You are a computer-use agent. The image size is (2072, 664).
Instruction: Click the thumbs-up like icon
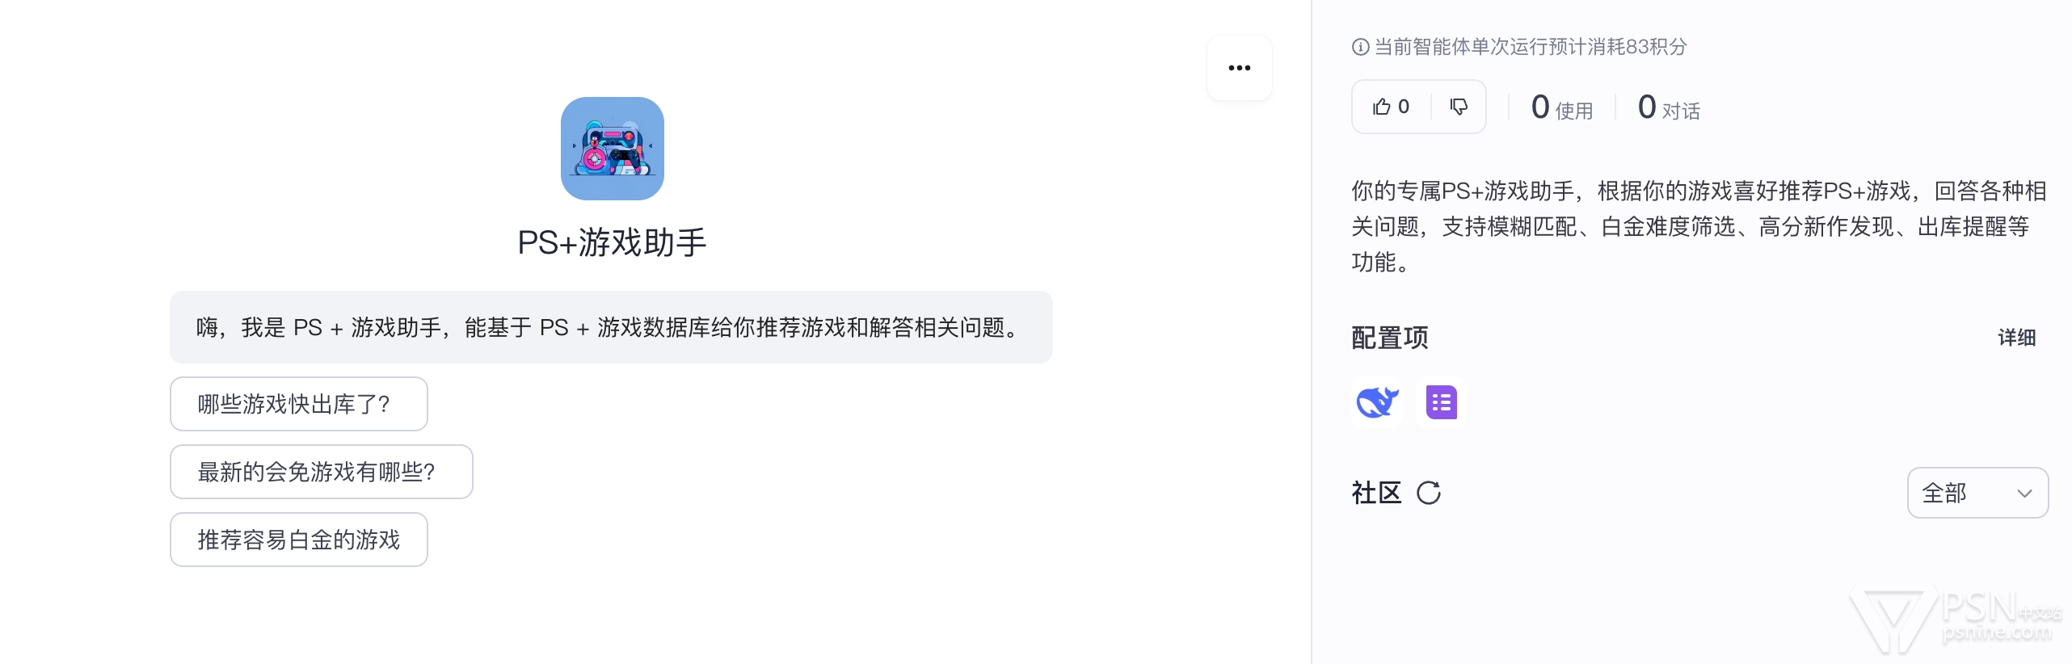pos(1382,107)
